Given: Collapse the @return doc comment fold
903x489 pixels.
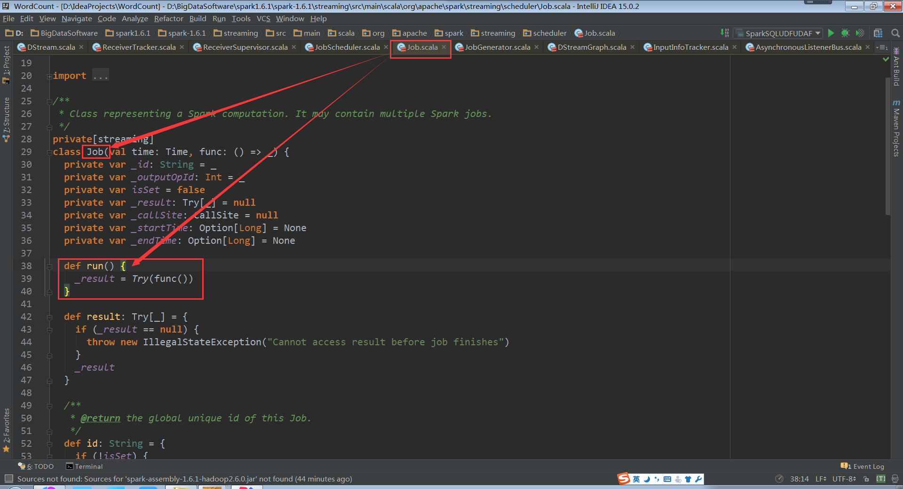Looking at the screenshot, I should 49,406.
